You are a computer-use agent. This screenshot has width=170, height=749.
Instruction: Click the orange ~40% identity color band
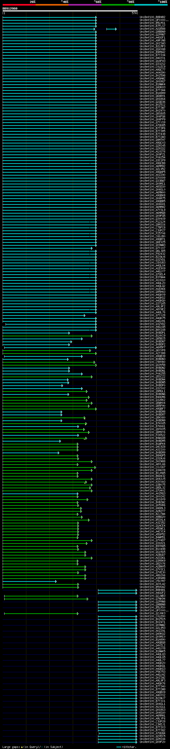tap(52, 5)
